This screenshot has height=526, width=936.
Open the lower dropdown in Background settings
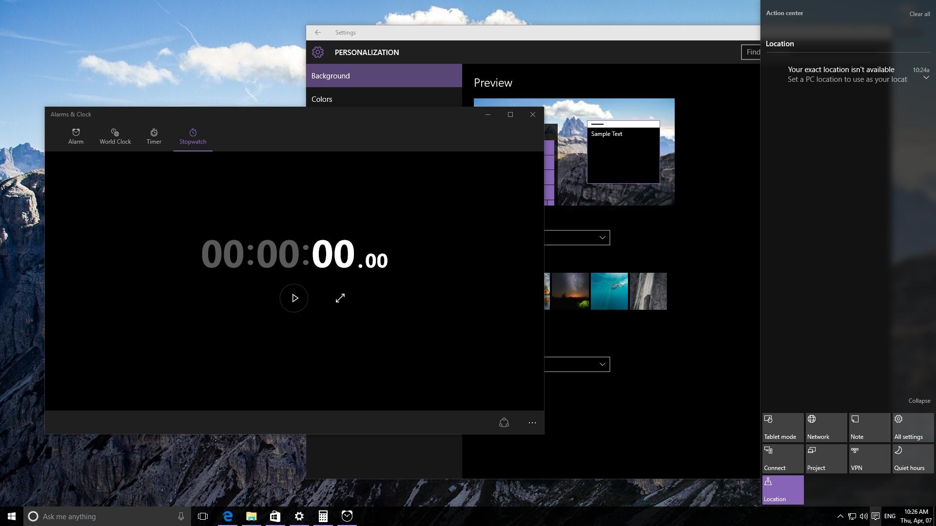tap(577, 364)
